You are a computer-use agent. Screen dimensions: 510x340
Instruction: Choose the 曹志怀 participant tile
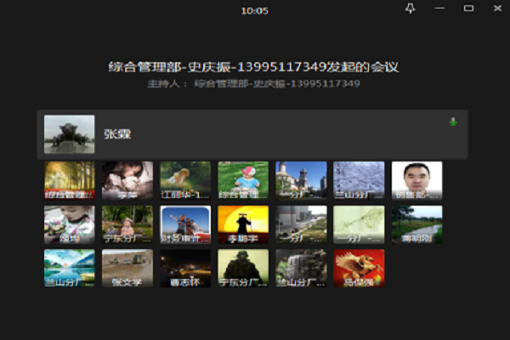(x=185, y=268)
